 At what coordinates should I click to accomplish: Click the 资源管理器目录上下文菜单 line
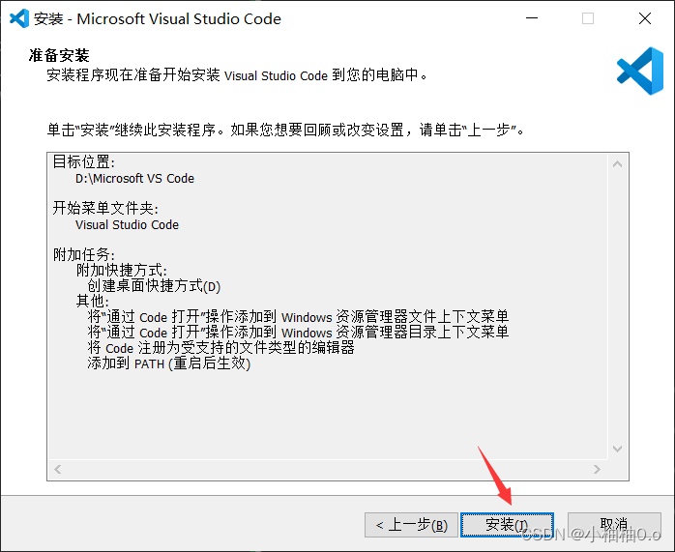(298, 333)
